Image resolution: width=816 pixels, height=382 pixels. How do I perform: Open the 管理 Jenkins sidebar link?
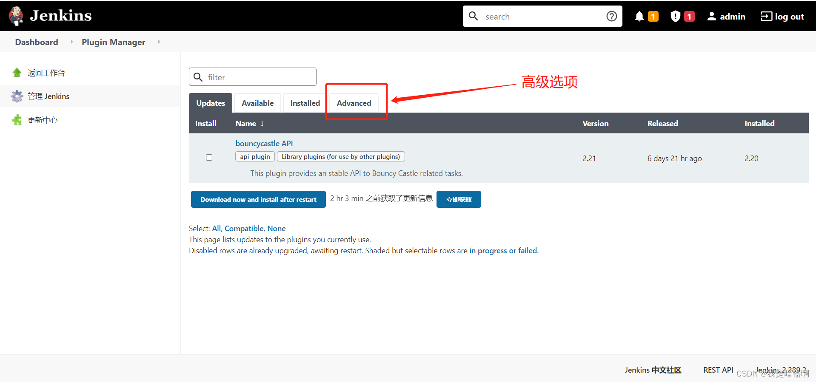[49, 96]
